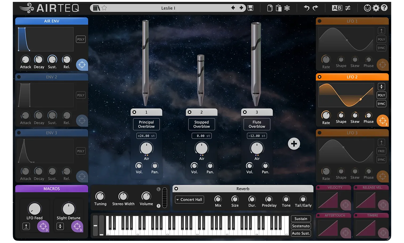Select the MACROS header
The width and height of the screenshot is (404, 243).
pyautogui.click(x=52, y=189)
